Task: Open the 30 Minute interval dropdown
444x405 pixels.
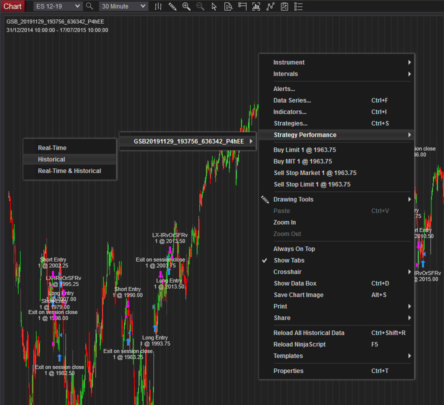Action: 123,6
